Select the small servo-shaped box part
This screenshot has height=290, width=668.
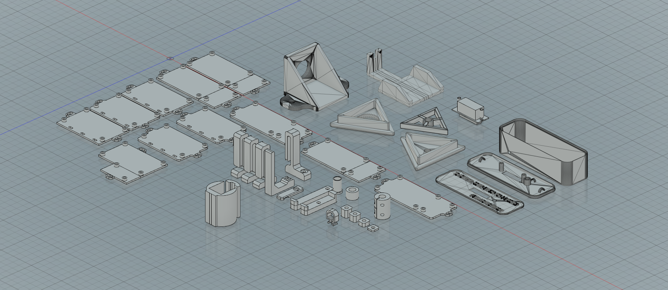pos(470,110)
